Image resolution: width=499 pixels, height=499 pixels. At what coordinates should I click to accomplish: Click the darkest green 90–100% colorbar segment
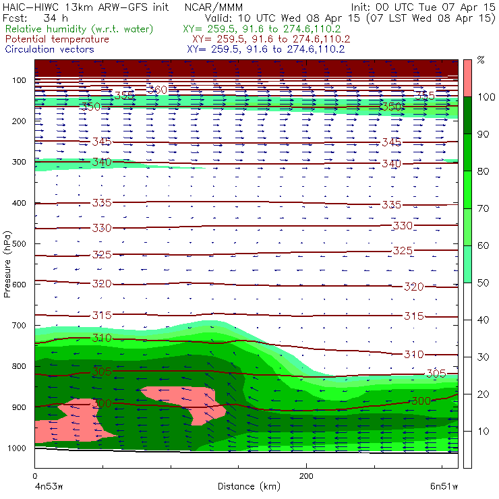point(467,115)
